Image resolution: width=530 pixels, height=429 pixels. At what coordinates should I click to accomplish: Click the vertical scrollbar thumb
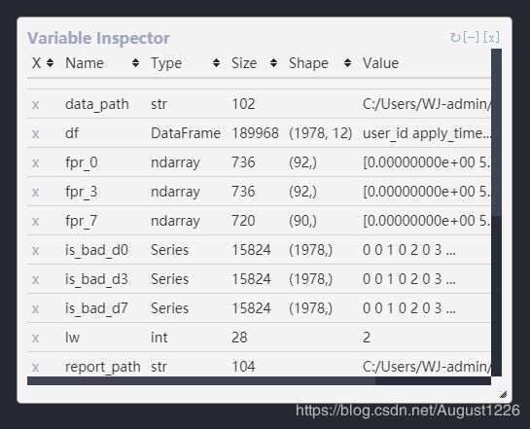pos(496,132)
